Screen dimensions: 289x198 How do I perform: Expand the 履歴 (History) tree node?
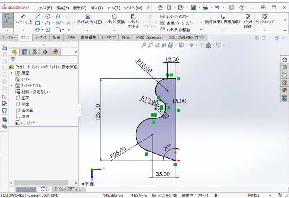tap(12, 73)
